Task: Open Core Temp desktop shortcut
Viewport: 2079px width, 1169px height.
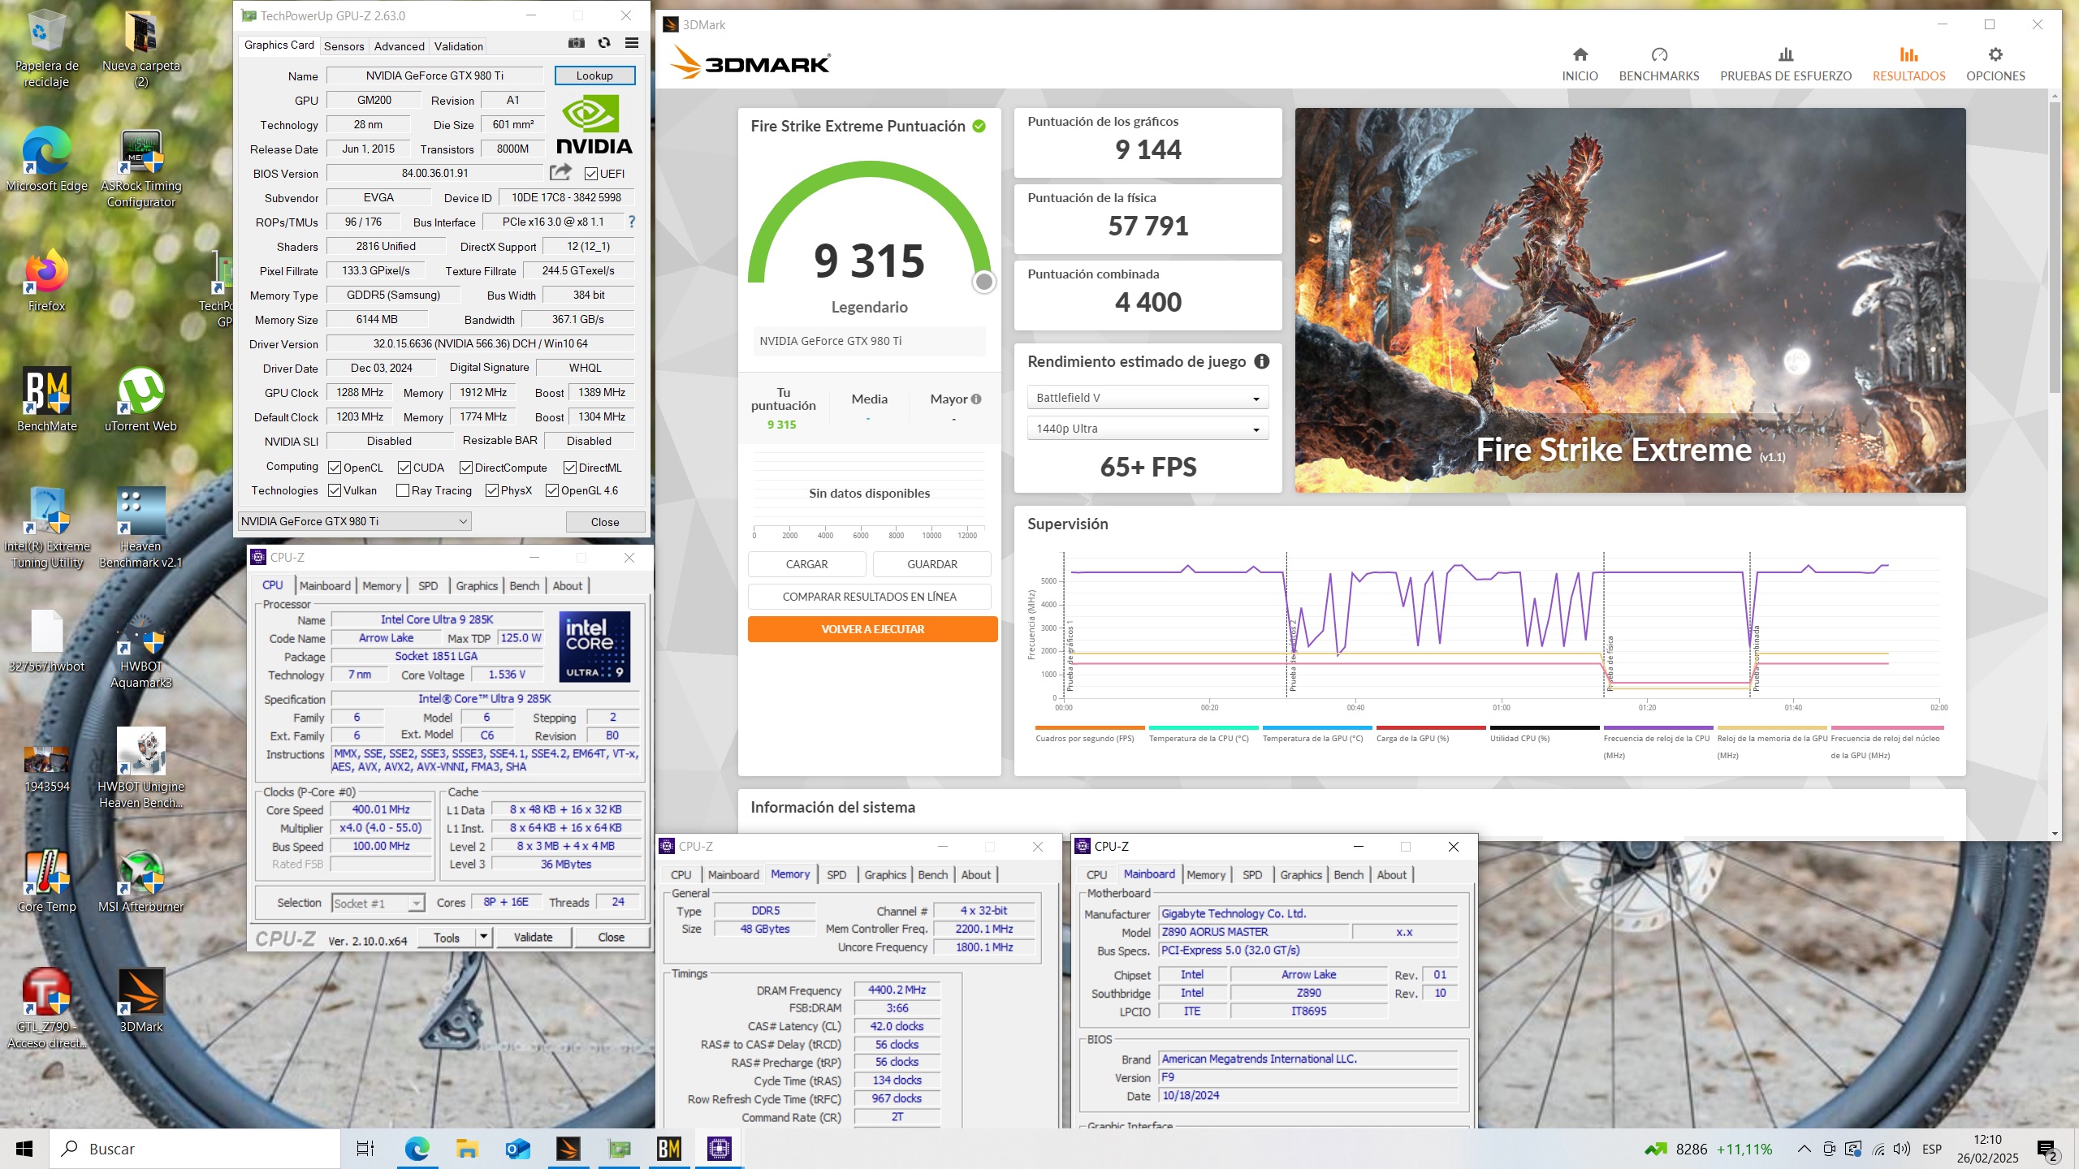Action: click(x=46, y=881)
